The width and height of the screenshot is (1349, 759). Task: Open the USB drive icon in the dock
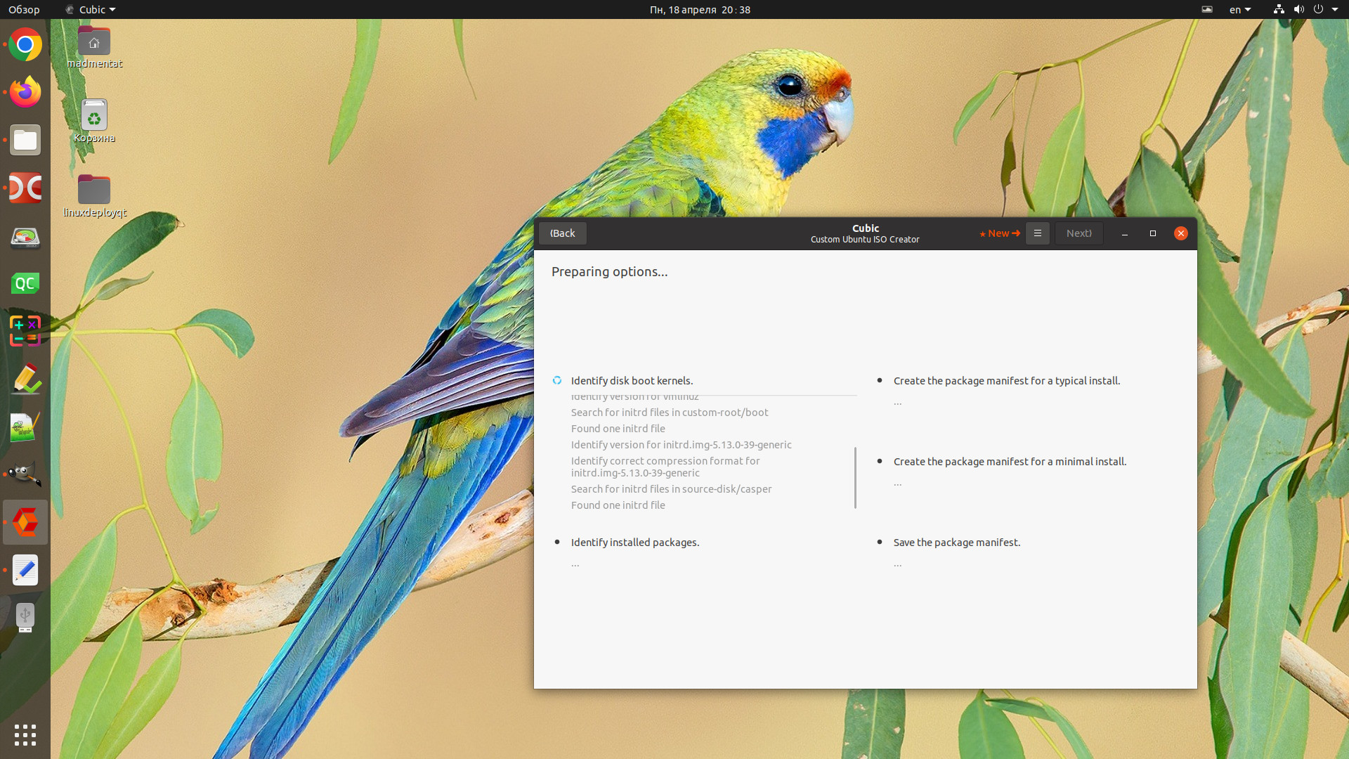tap(25, 618)
